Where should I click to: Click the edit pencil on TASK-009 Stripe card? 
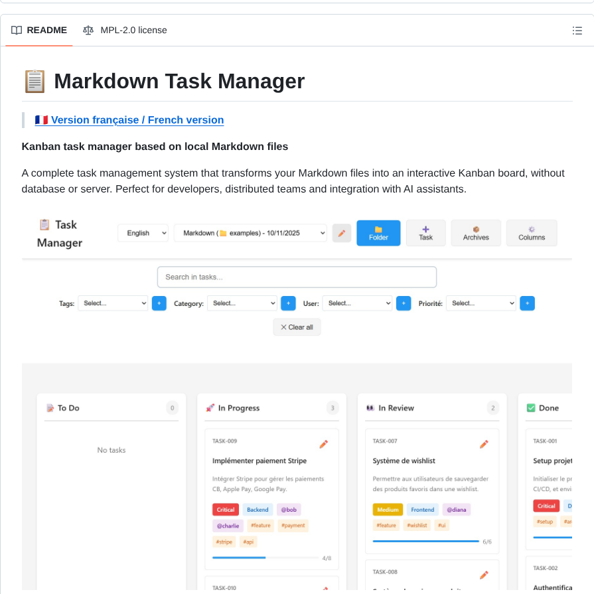[324, 444]
